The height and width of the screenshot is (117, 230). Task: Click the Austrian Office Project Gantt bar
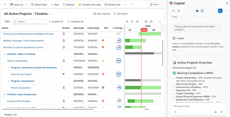coord(140,101)
